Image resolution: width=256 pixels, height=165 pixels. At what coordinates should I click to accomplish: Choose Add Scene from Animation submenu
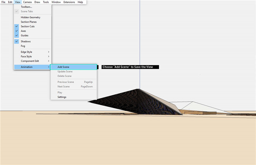tap(63, 67)
